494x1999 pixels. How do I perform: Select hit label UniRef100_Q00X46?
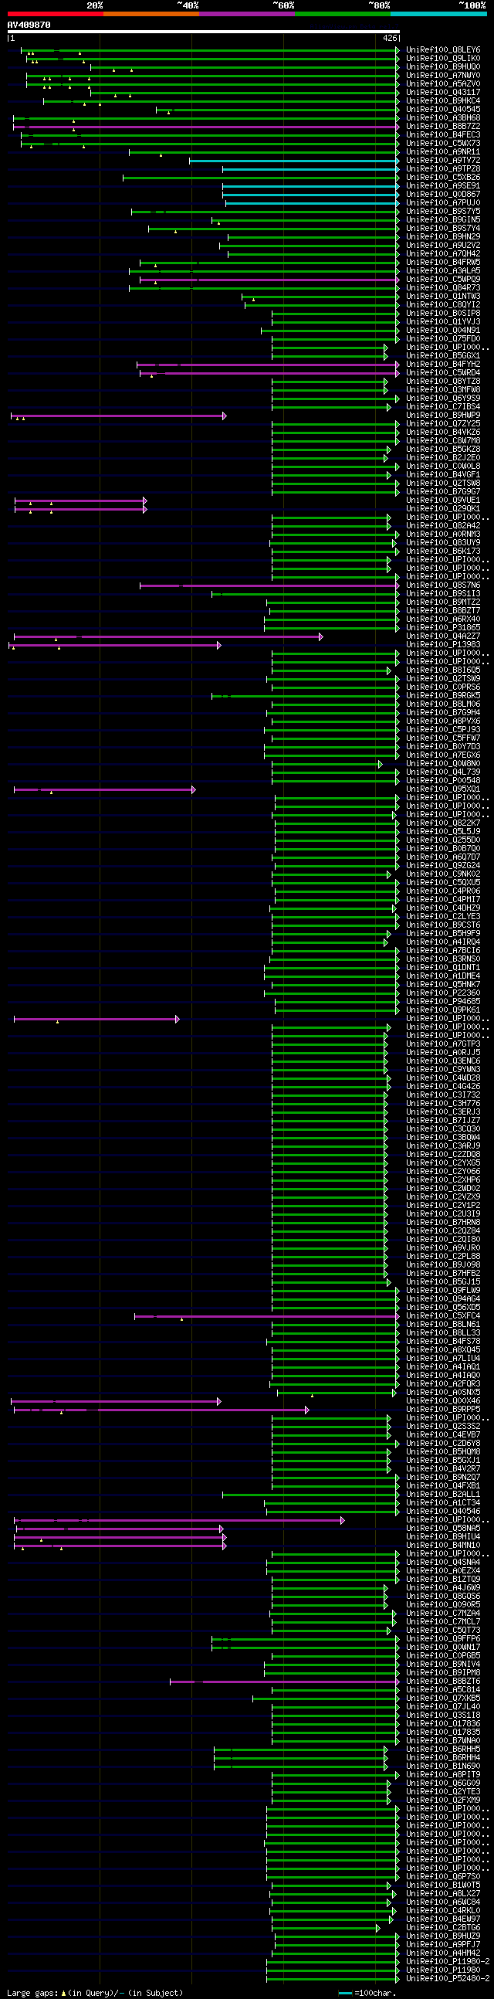point(443,1400)
